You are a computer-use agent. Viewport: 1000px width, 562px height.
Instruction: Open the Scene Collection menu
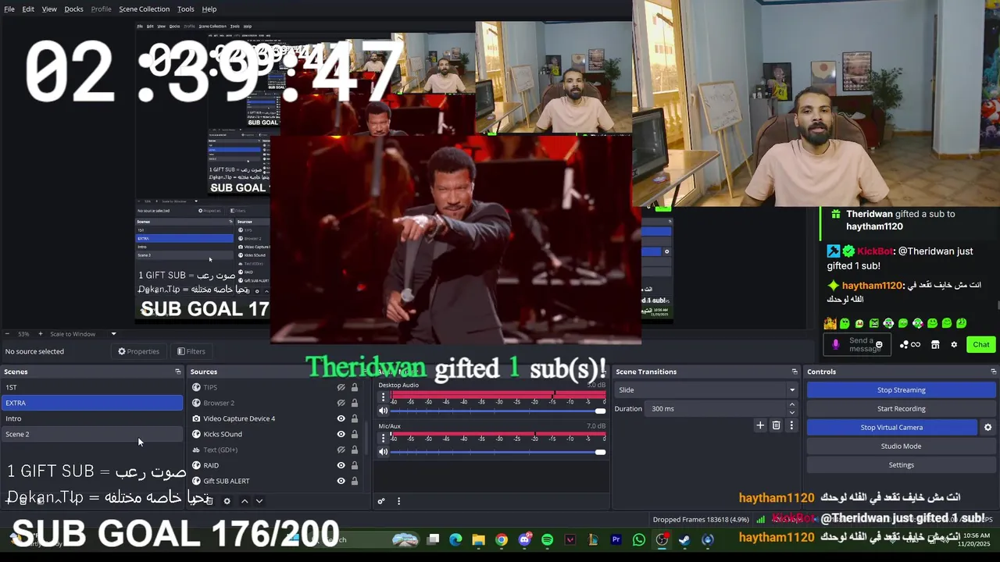[x=144, y=9]
